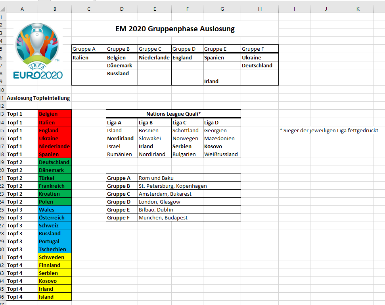
Task: Select column G header
Action: (222, 9)
